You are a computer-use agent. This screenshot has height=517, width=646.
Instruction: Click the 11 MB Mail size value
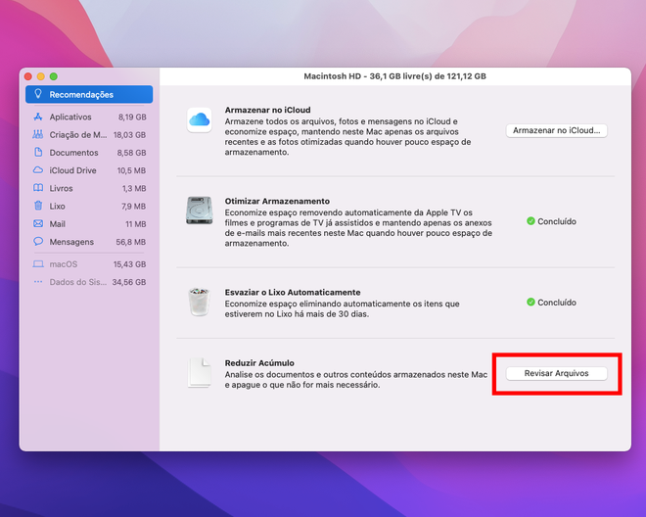[x=135, y=224]
